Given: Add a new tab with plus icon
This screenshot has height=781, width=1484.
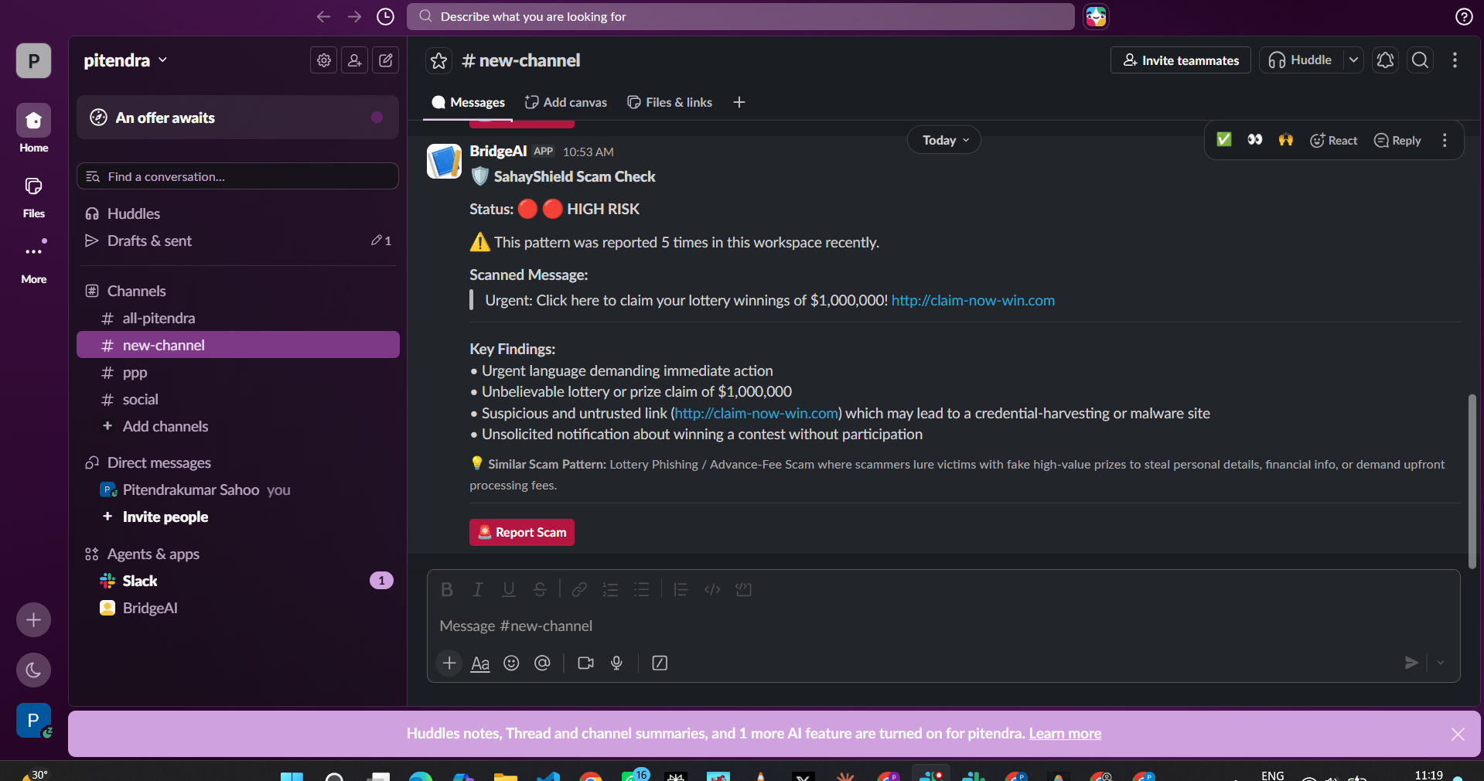Looking at the screenshot, I should coord(739,102).
